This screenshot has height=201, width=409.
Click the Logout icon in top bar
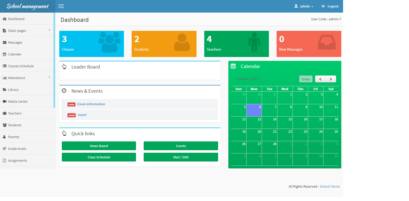pos(323,6)
